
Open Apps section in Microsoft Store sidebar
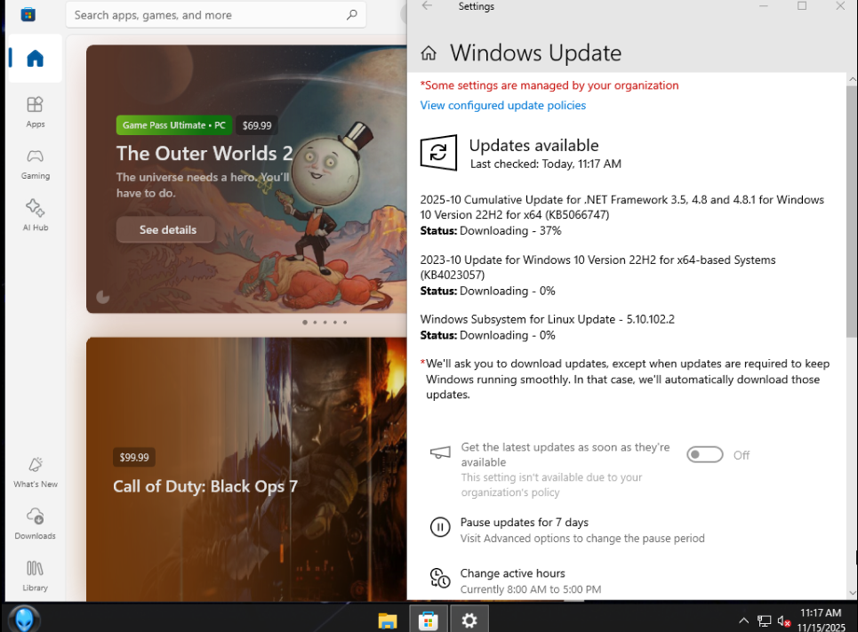[x=35, y=112]
